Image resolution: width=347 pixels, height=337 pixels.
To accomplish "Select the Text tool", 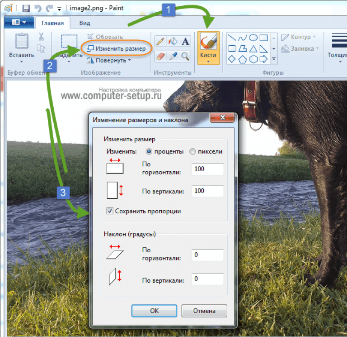I will 185,41.
